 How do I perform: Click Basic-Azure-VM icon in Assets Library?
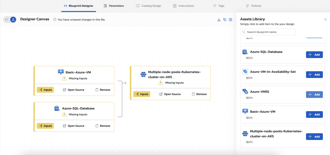coord(245,111)
